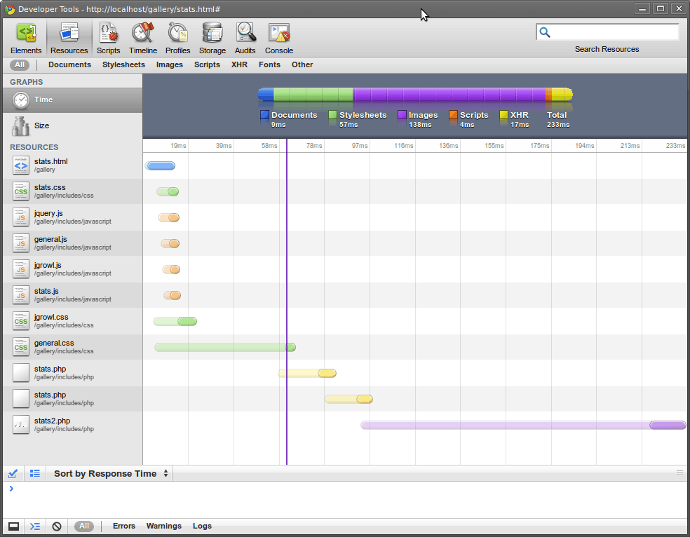Toggle the show console prompt icon

tap(35, 526)
